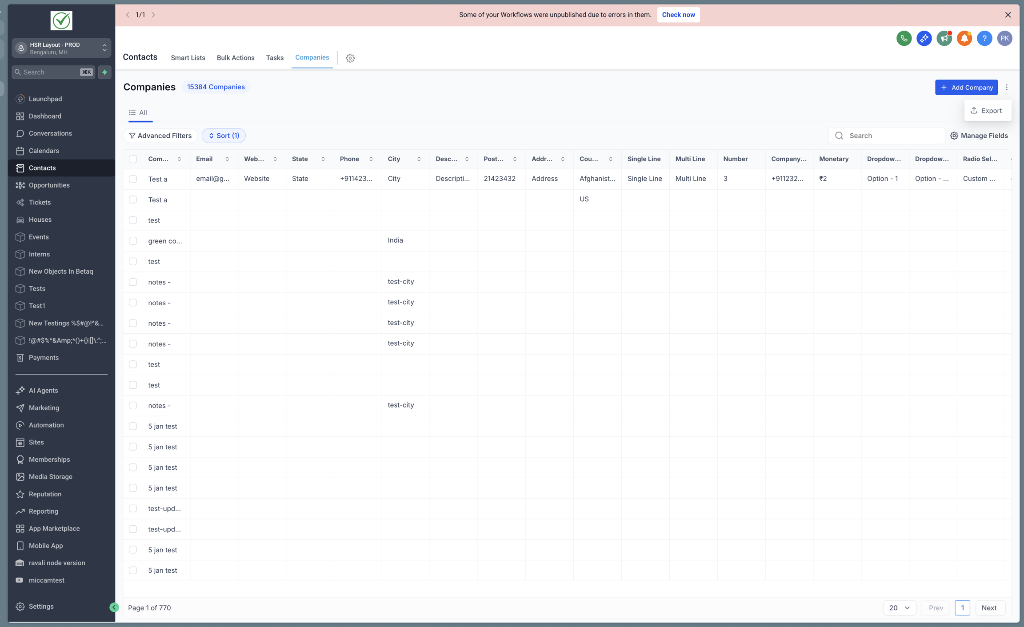Sort by City column header arrows
This screenshot has width=1024, height=627.
pos(419,159)
